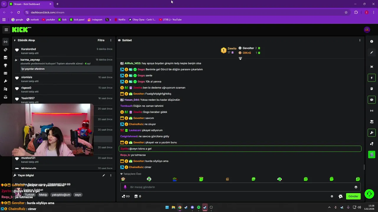This screenshot has width=378, height=212.
Task: Bookmark this page with star icon
Action: 346,12
